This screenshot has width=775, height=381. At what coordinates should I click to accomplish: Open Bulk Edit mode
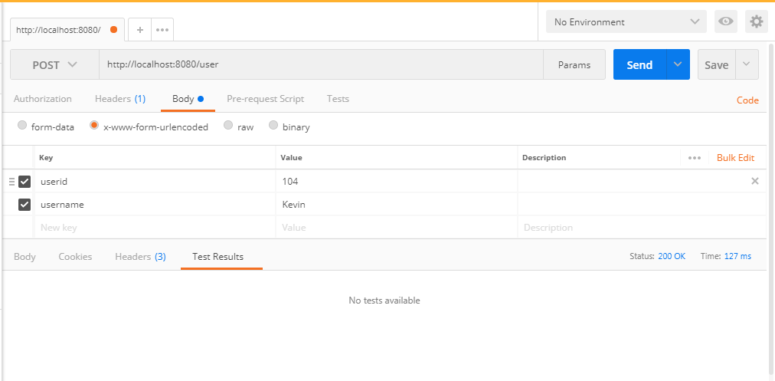(x=735, y=158)
